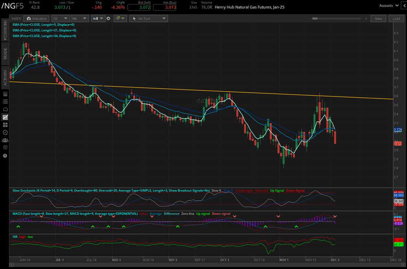Open the 1D timeframe dropdown

[x=59, y=18]
